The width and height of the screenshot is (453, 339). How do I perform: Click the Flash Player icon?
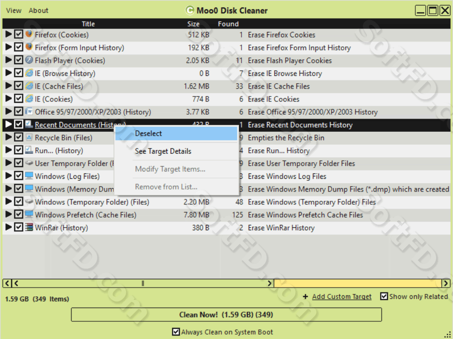pyautogui.click(x=29, y=60)
